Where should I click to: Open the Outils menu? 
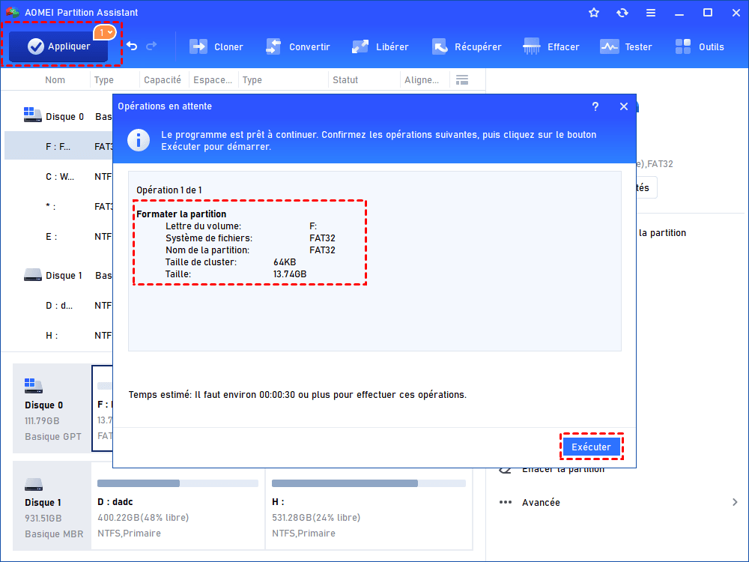click(x=700, y=46)
